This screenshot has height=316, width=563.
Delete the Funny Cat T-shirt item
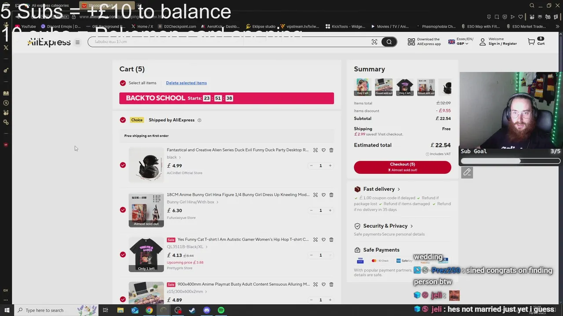[x=331, y=240]
